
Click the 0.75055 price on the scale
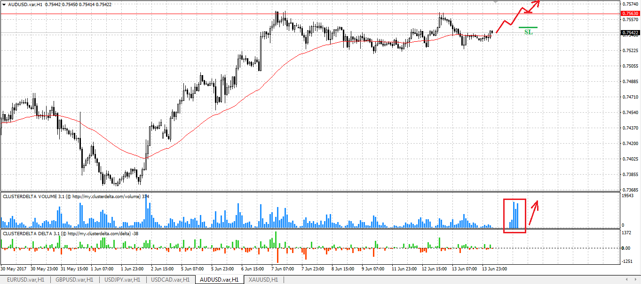pos(630,66)
